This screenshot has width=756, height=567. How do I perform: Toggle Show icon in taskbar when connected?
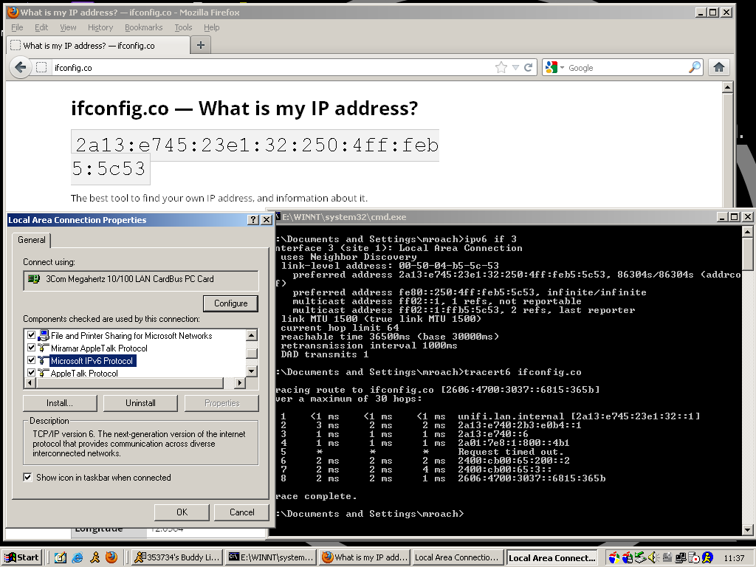[x=28, y=478]
